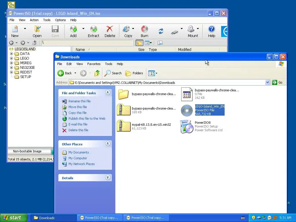Open the Mount dropdown arrow

(x=198, y=29)
